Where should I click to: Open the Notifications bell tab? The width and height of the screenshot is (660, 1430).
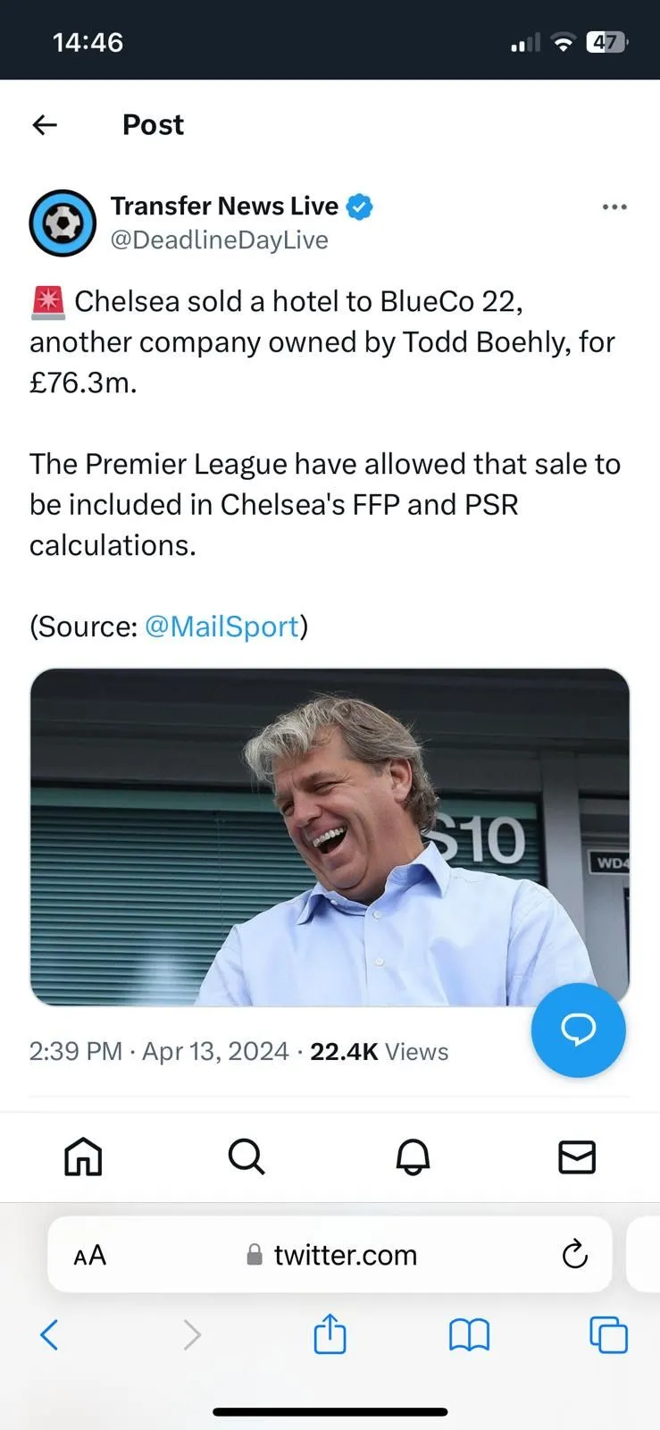[x=413, y=1157]
